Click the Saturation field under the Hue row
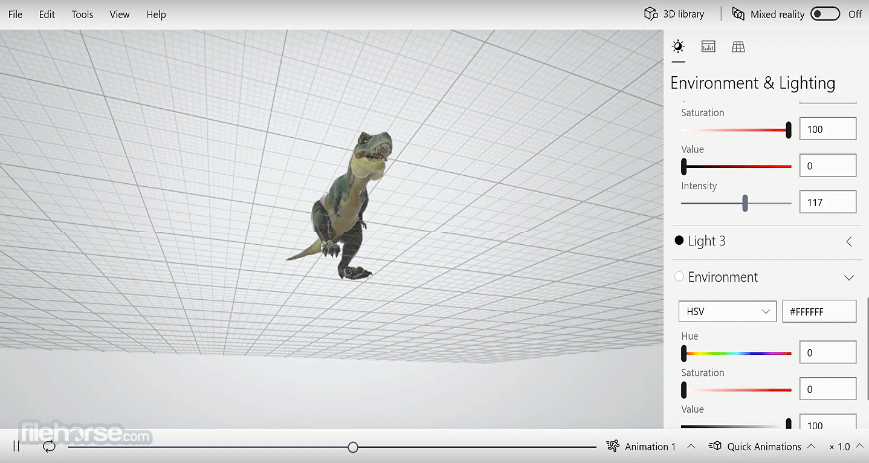869x463 pixels. pos(828,389)
